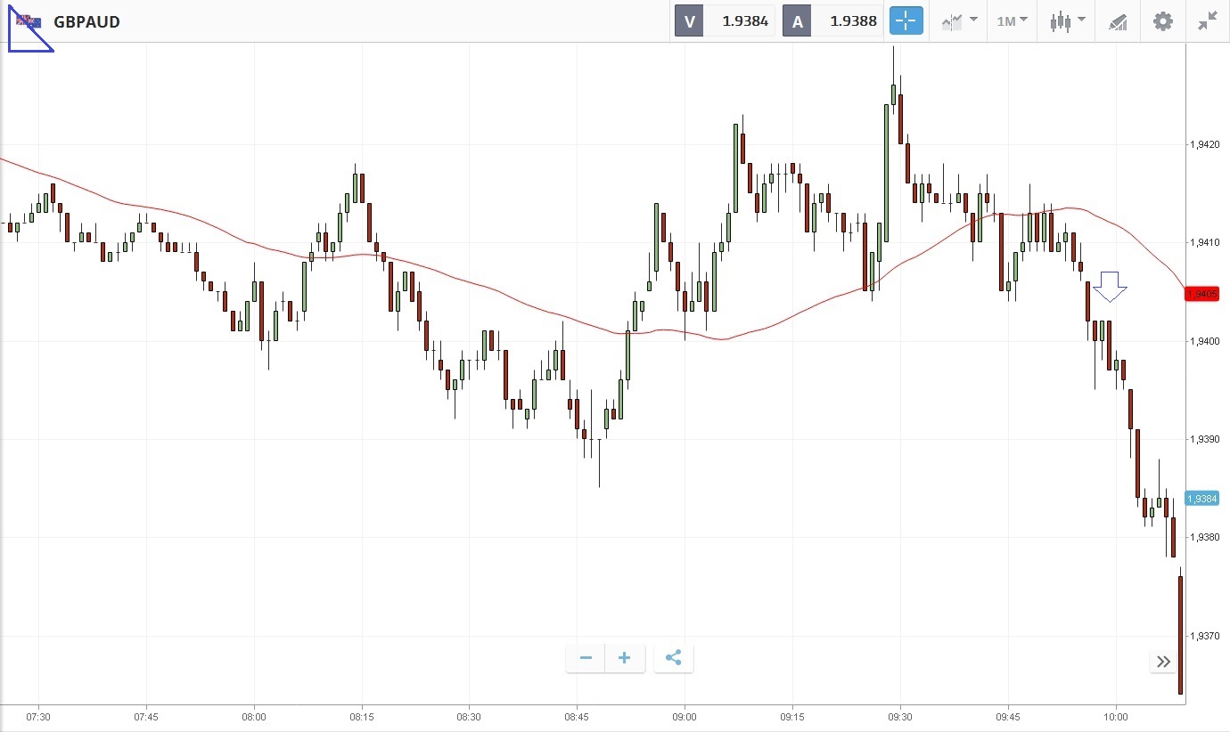1230x732 pixels.
Task: Click the blue 1.9384 current price label
Action: 1201,499
